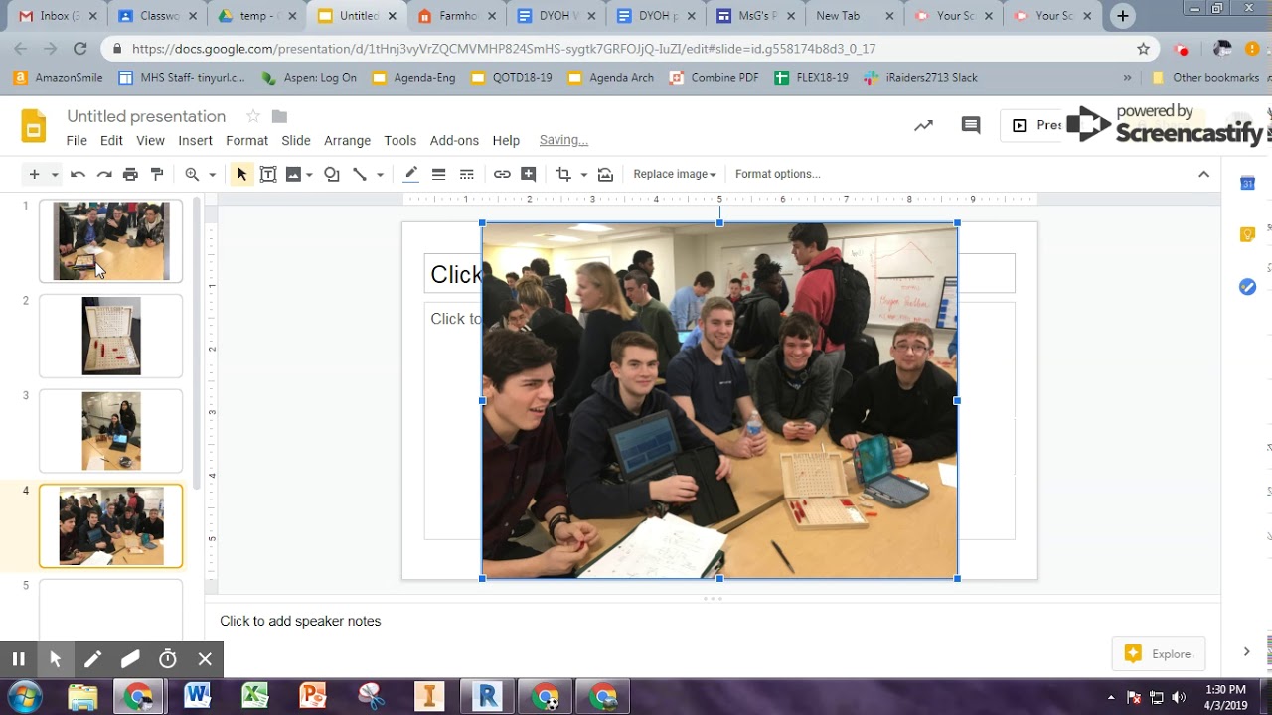
Task: Star the Untitled presentation
Action: [253, 116]
